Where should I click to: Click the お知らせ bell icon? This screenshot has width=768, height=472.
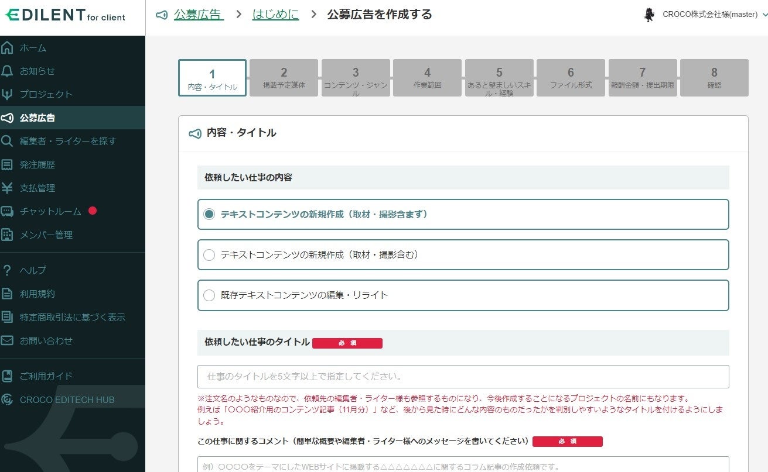[7, 71]
